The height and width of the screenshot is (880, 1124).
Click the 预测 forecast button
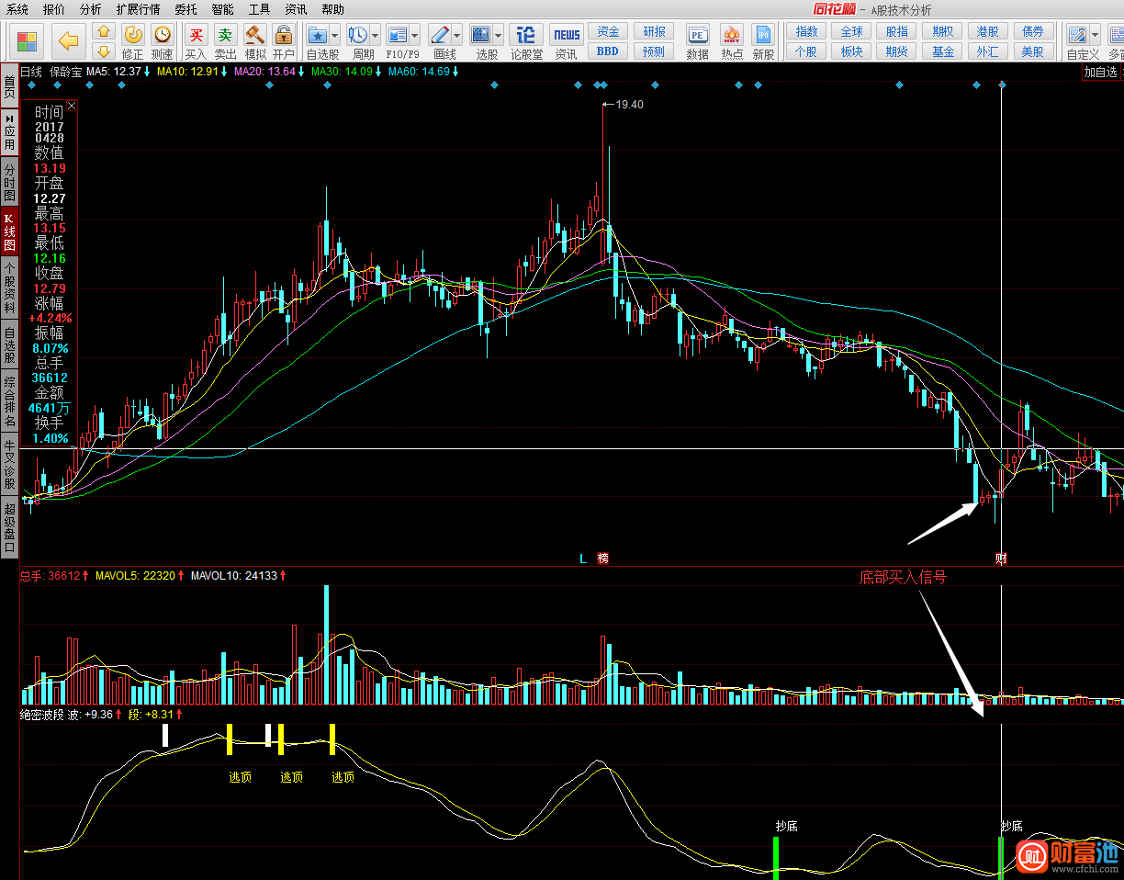coord(654,51)
